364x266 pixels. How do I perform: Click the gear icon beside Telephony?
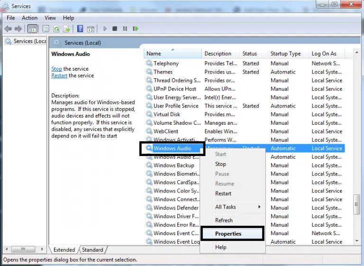click(x=149, y=63)
